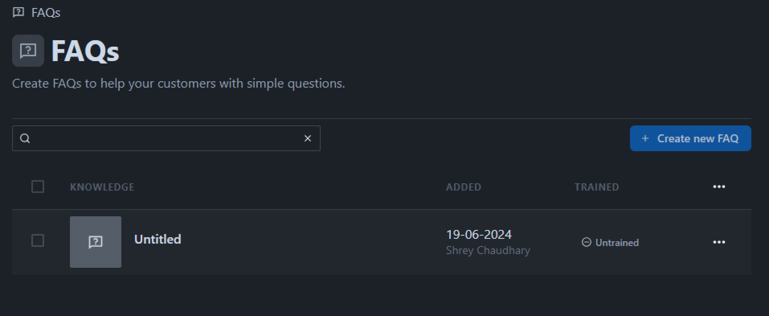Click the Untrained status icon
The image size is (769, 316).
click(x=586, y=242)
